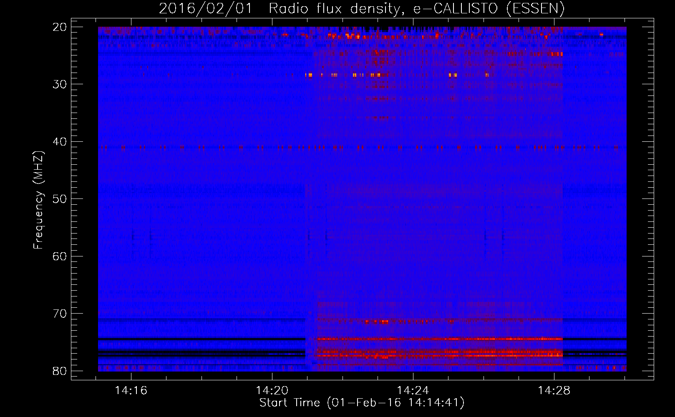Image resolution: width=675 pixels, height=417 pixels.
Task: Click the 'Start Time (01-Feb-16 14:14:41)' label
Action: coord(362,403)
